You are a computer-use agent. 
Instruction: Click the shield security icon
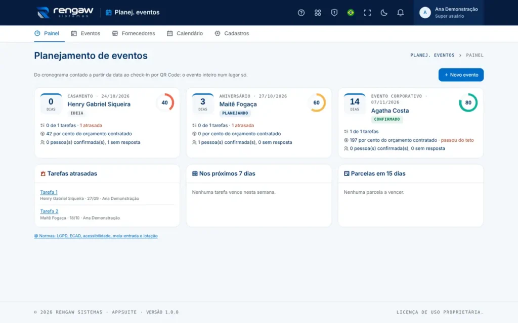(x=334, y=13)
